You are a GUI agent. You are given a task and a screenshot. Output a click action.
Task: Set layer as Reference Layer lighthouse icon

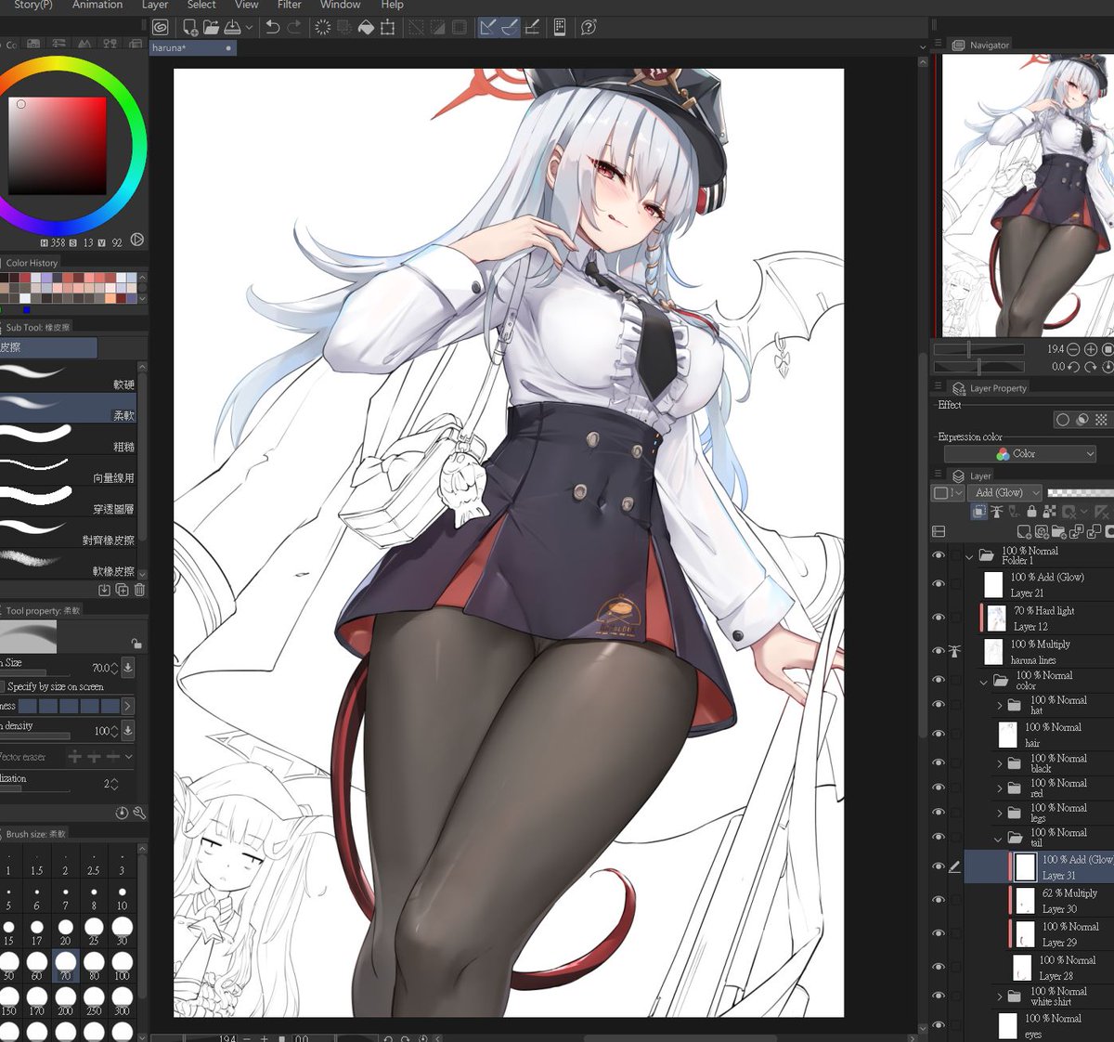pos(996,512)
